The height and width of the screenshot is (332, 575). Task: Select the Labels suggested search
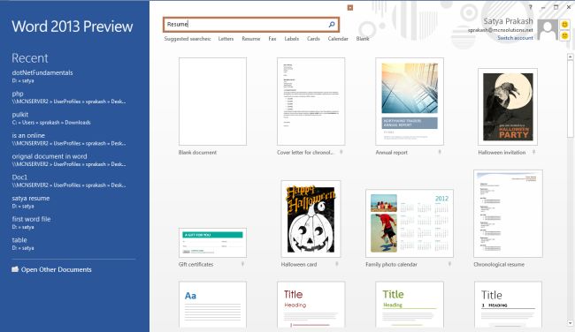point(292,39)
